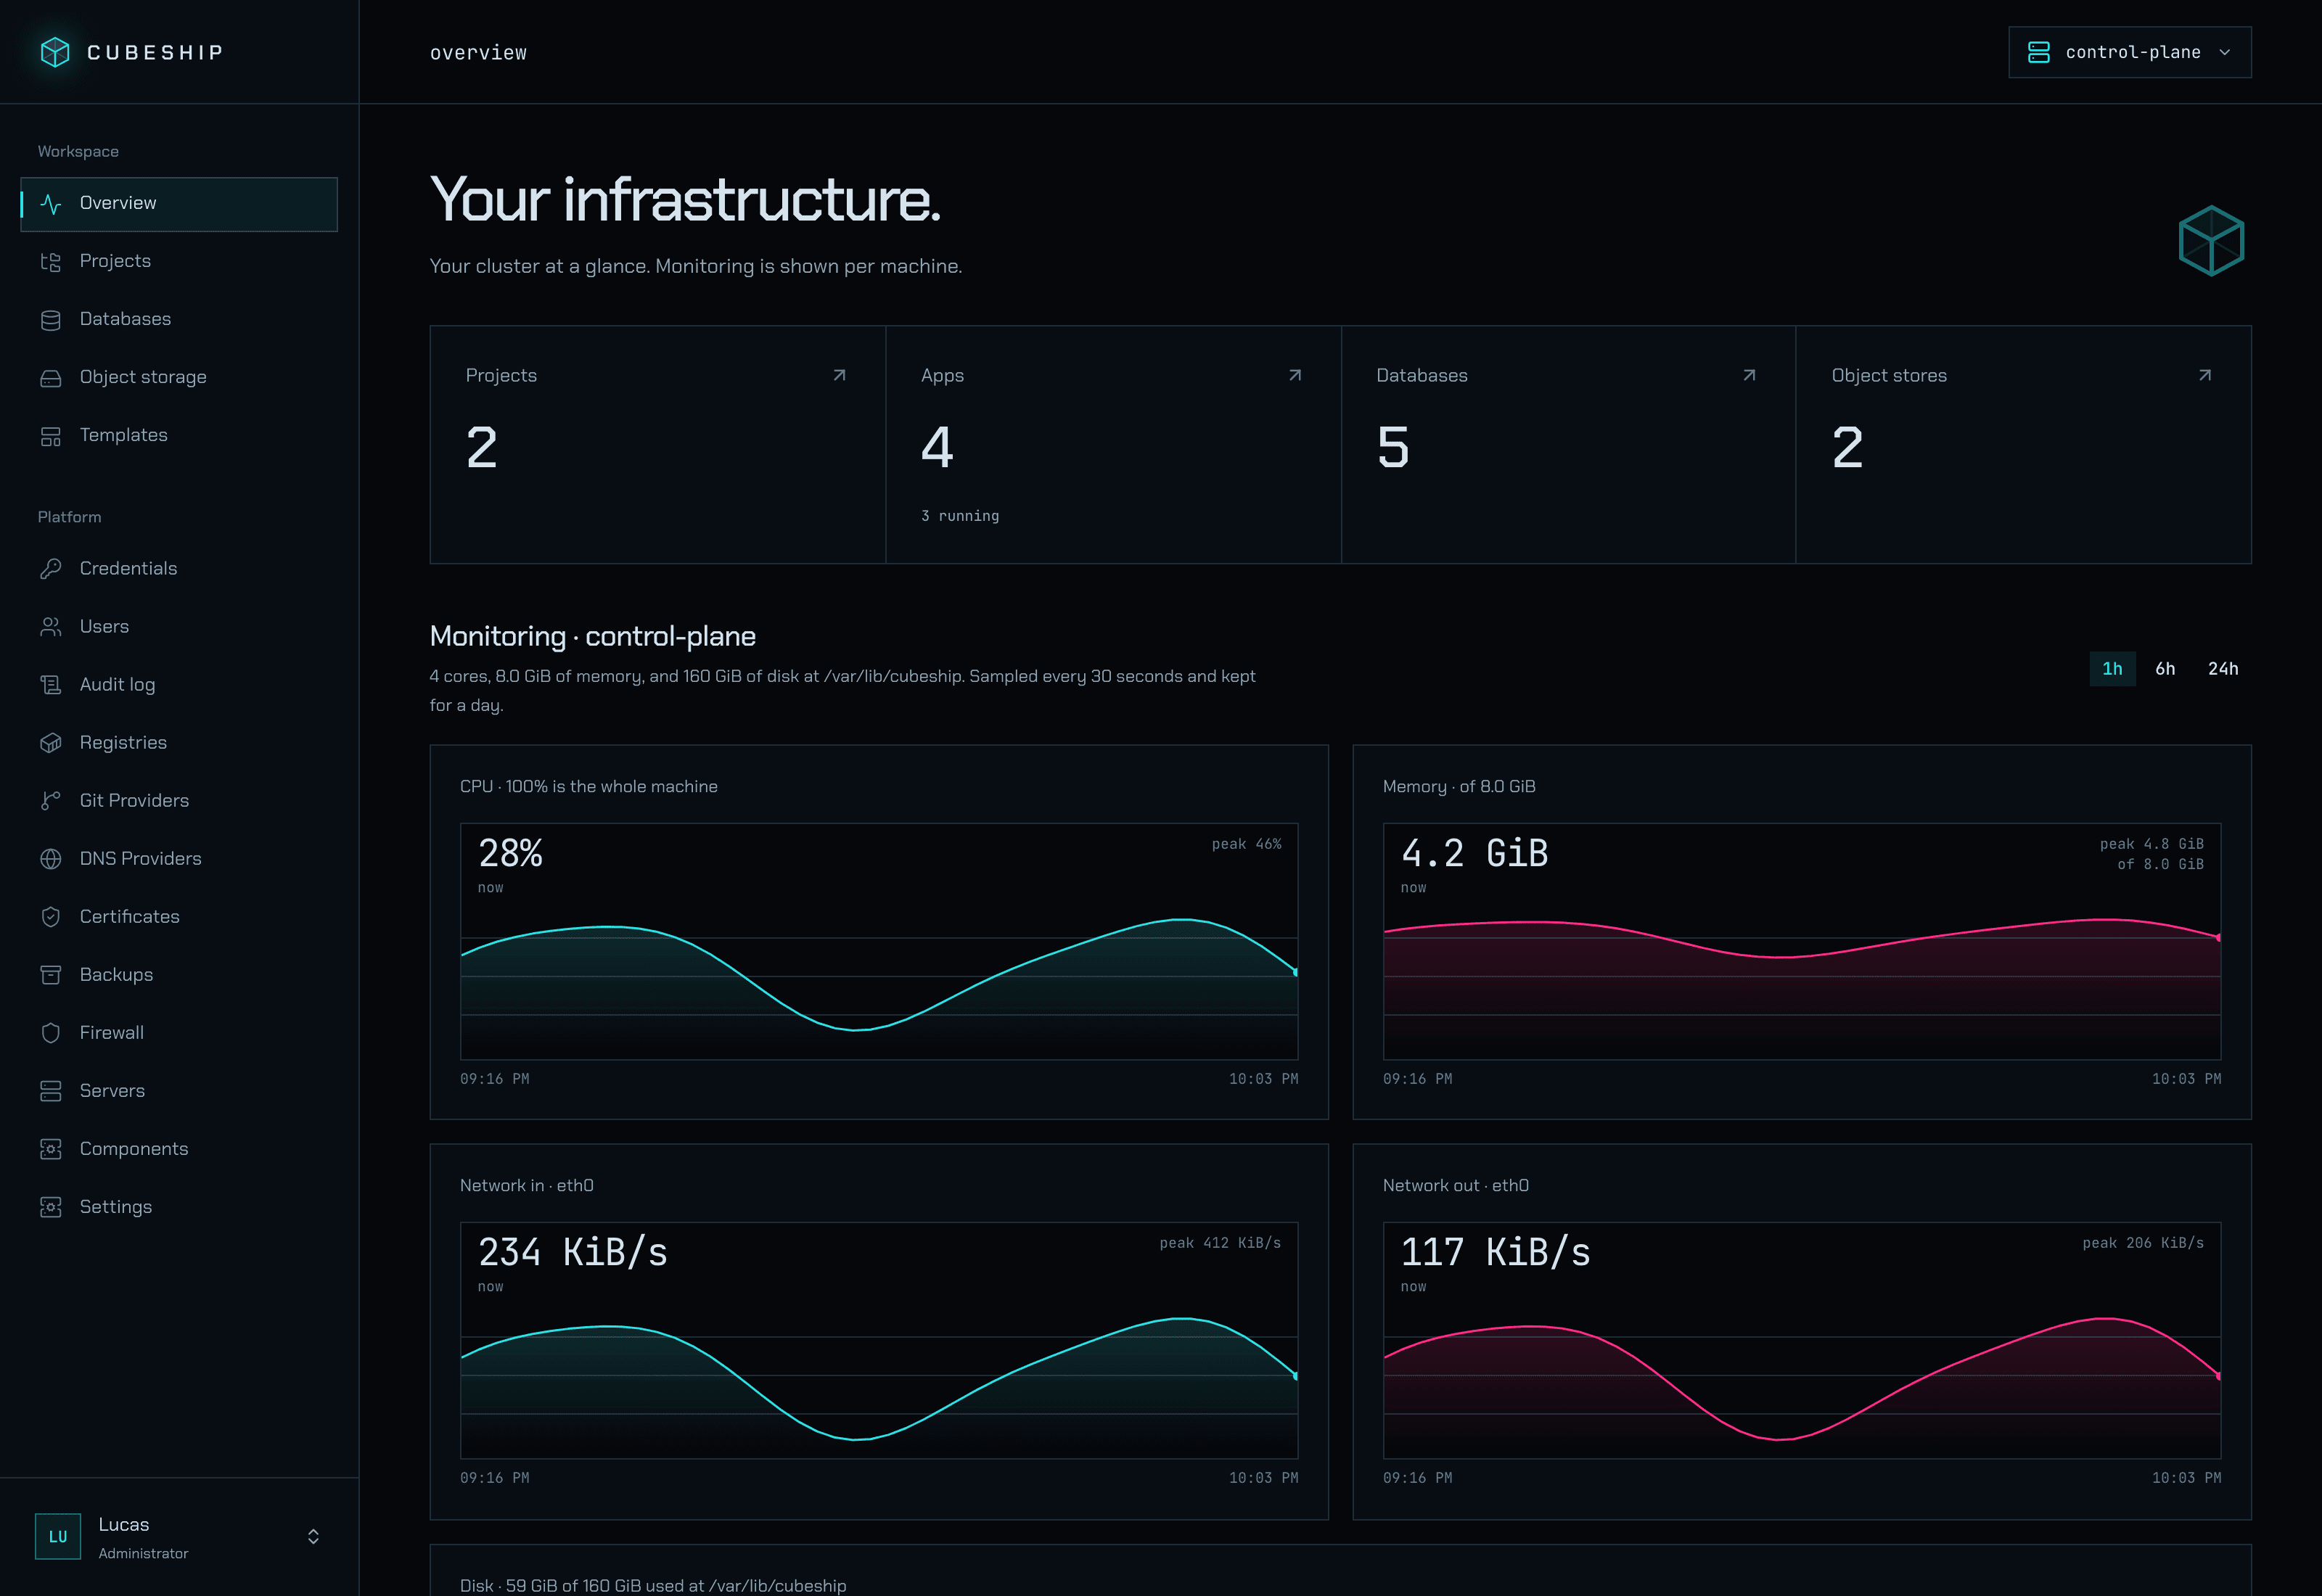Image resolution: width=2322 pixels, height=1596 pixels.
Task: Click the Registries package icon
Action: 51,743
